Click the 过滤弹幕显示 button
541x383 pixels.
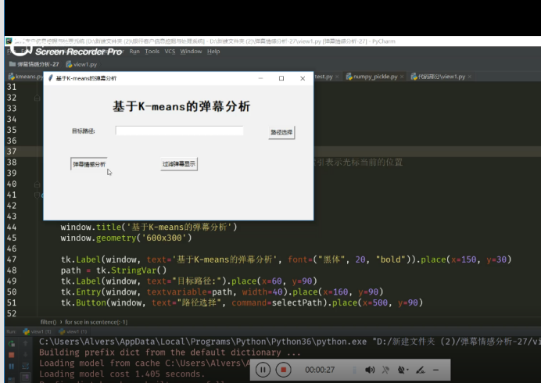(x=179, y=164)
